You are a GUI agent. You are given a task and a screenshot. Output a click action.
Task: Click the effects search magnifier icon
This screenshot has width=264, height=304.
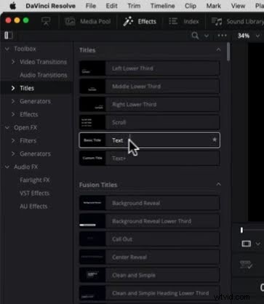click(x=195, y=36)
